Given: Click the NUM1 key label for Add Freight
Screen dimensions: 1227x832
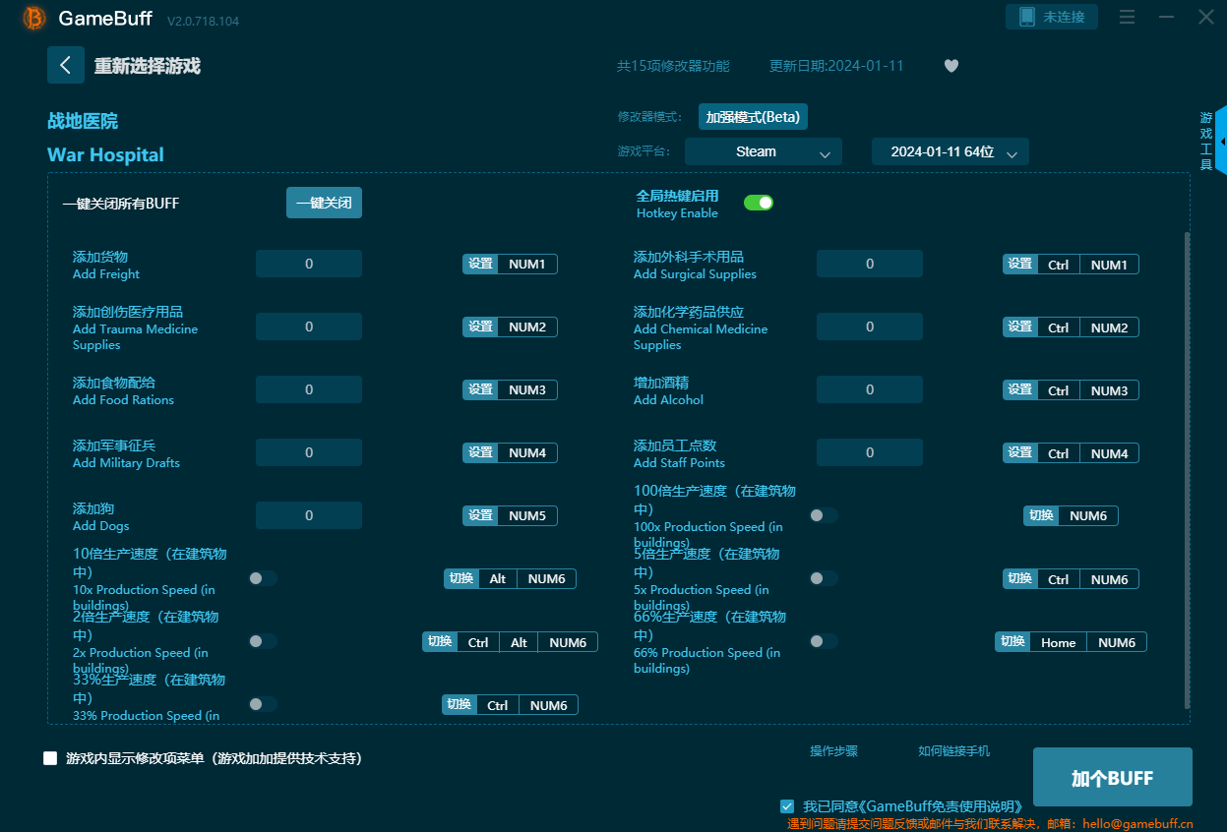Looking at the screenshot, I should point(526,264).
